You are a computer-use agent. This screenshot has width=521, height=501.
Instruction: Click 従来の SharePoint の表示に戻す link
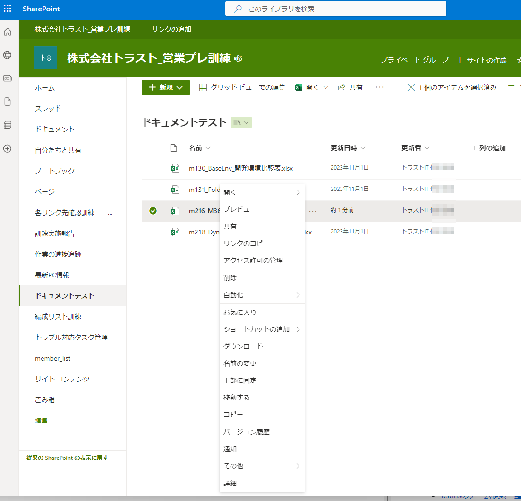coord(67,458)
